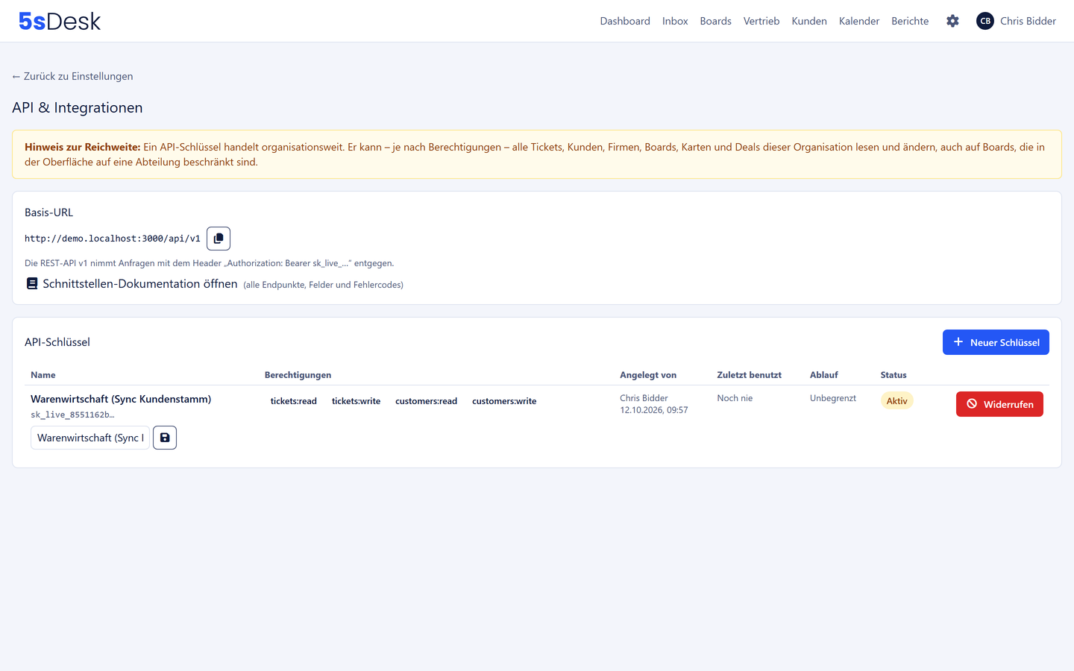This screenshot has height=671, width=1074.
Task: Click the Chris Bidder user name
Action: (1028, 21)
